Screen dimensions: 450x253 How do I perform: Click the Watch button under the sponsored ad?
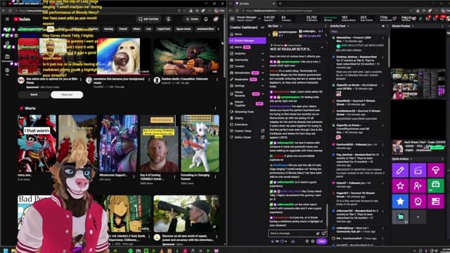click(x=34, y=95)
